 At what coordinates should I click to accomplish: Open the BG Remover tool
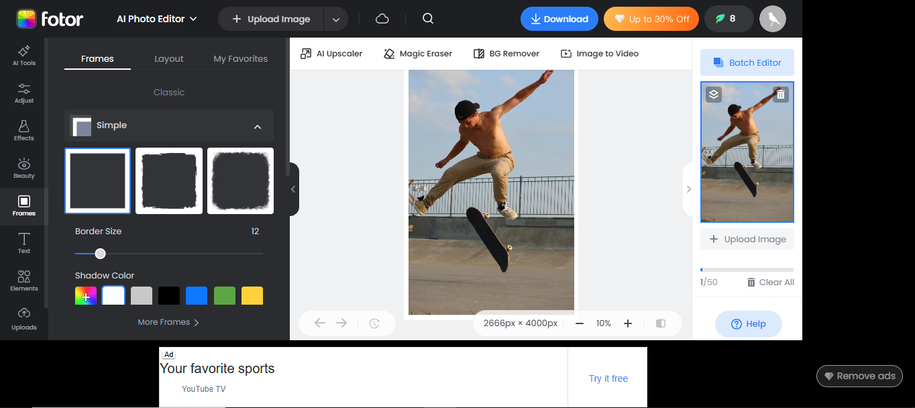click(x=506, y=53)
